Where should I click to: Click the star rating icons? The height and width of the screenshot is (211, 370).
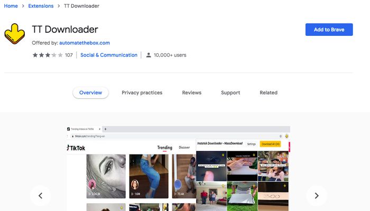pyautogui.click(x=48, y=55)
